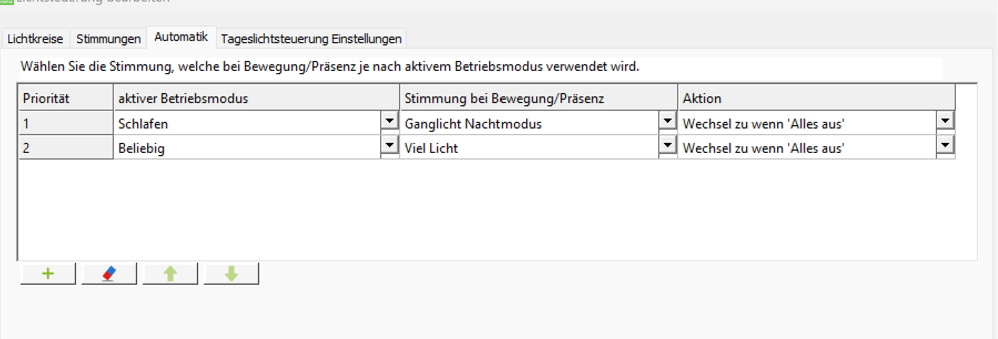Click the Aktion column header

click(816, 98)
